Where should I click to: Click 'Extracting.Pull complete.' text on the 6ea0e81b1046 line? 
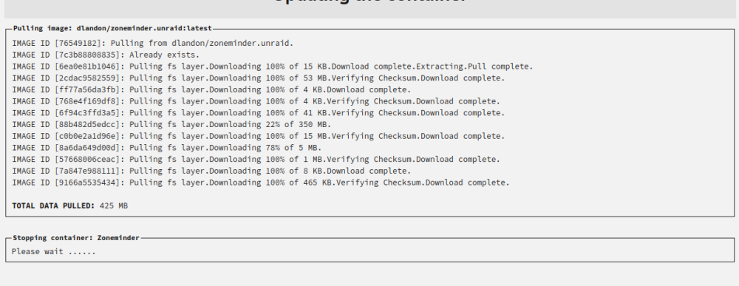(474, 67)
